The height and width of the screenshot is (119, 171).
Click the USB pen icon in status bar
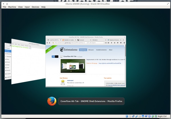point(137,116)
